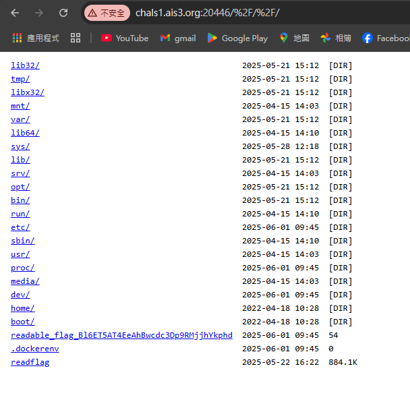Open the media/ directory link
The width and height of the screenshot is (410, 410).
[25, 281]
